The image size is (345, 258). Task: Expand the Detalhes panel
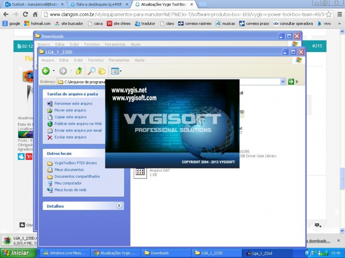[x=119, y=206]
